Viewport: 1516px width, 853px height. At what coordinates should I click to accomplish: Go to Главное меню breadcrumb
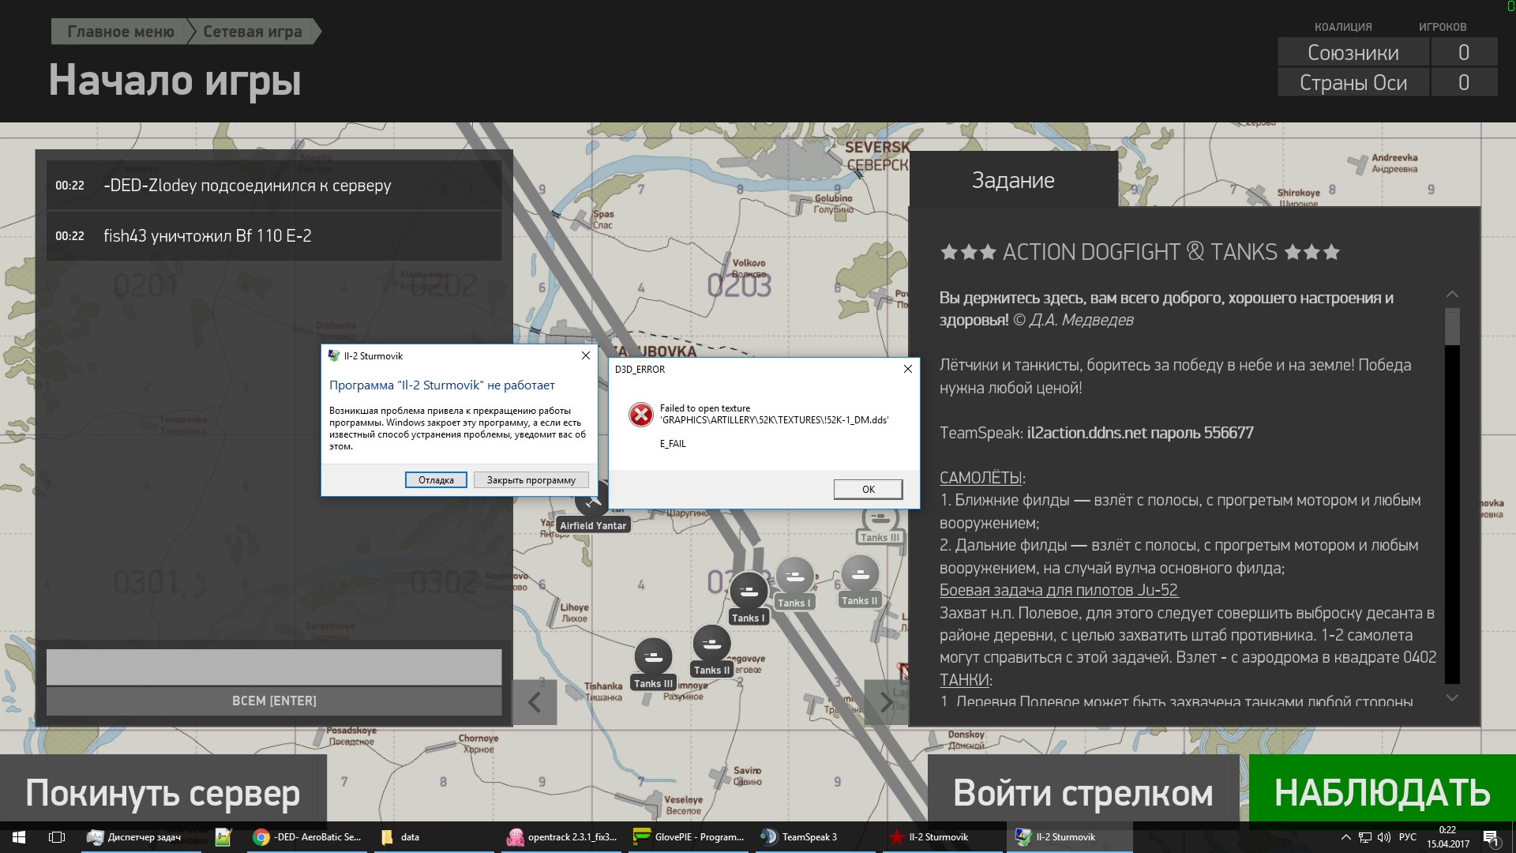click(x=120, y=32)
